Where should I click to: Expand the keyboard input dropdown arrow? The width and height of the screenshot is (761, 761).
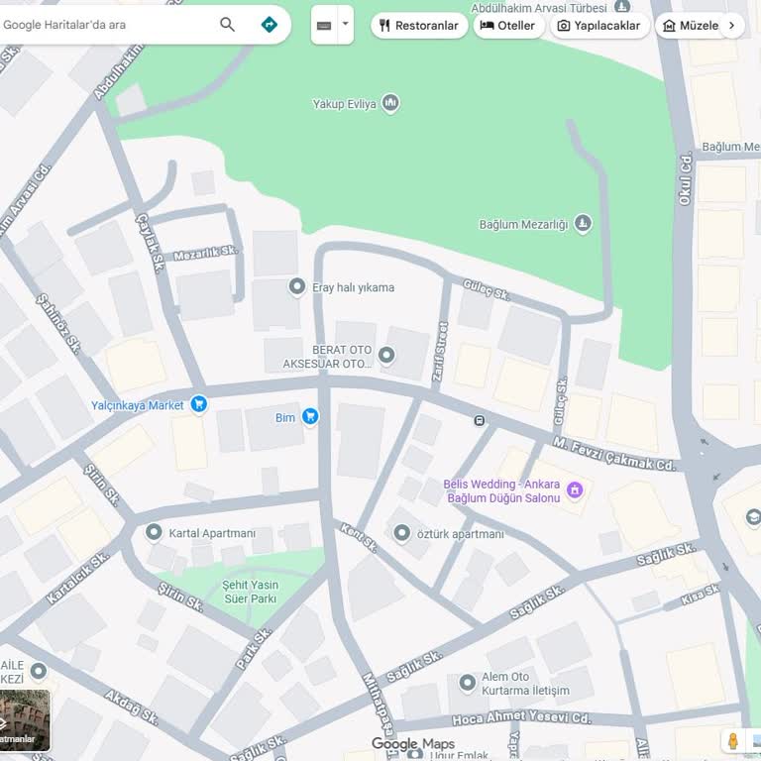(345, 24)
